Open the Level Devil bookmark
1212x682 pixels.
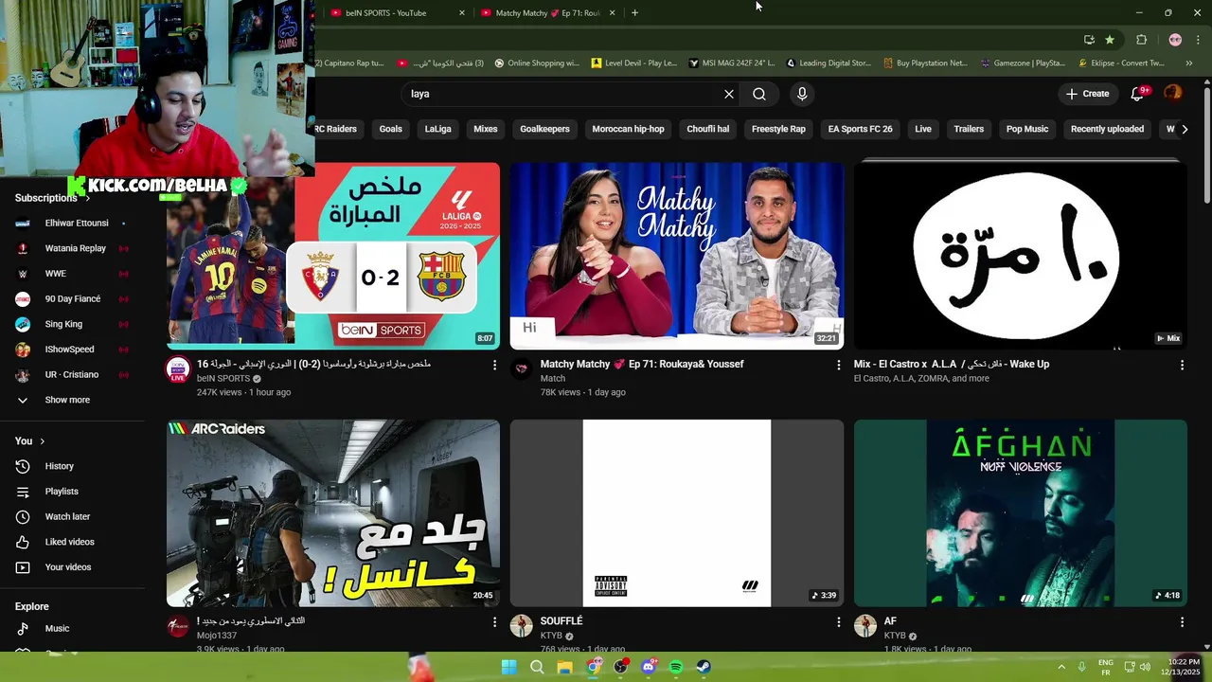[x=634, y=63]
